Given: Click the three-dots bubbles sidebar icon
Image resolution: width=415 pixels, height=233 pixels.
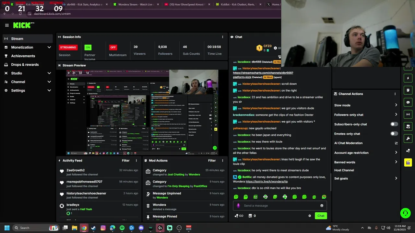Looking at the screenshot, I should 408,150.
